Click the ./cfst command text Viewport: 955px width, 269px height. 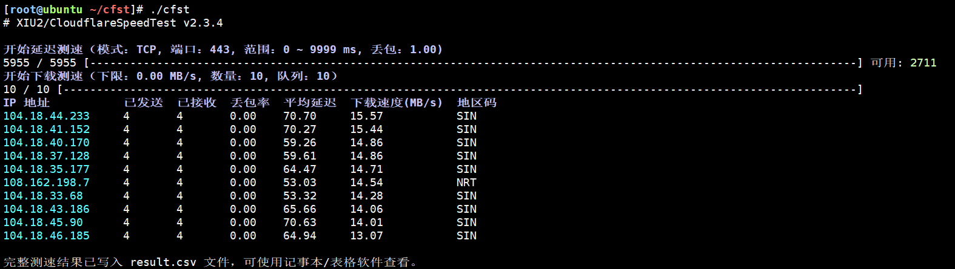169,10
